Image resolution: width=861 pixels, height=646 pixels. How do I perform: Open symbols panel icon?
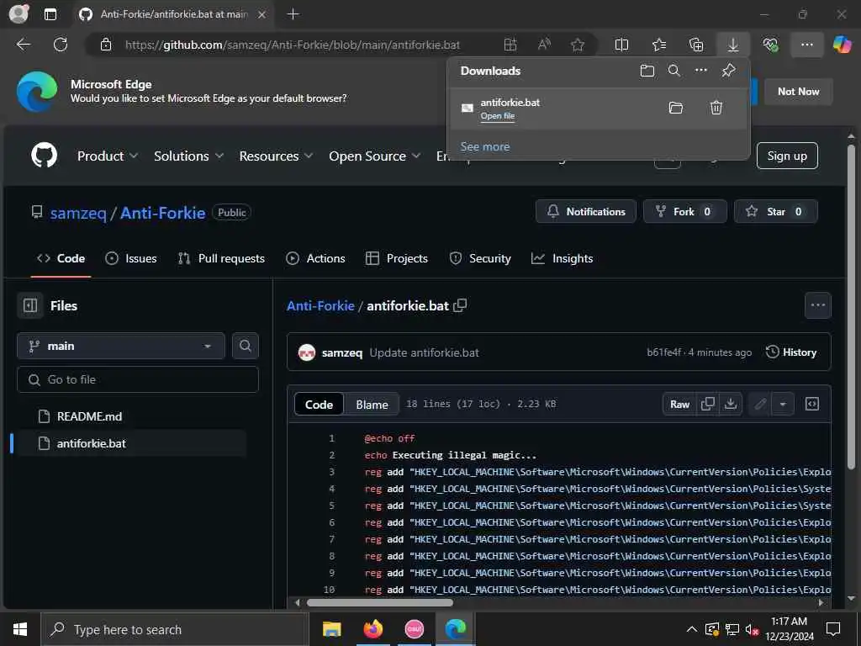click(812, 405)
